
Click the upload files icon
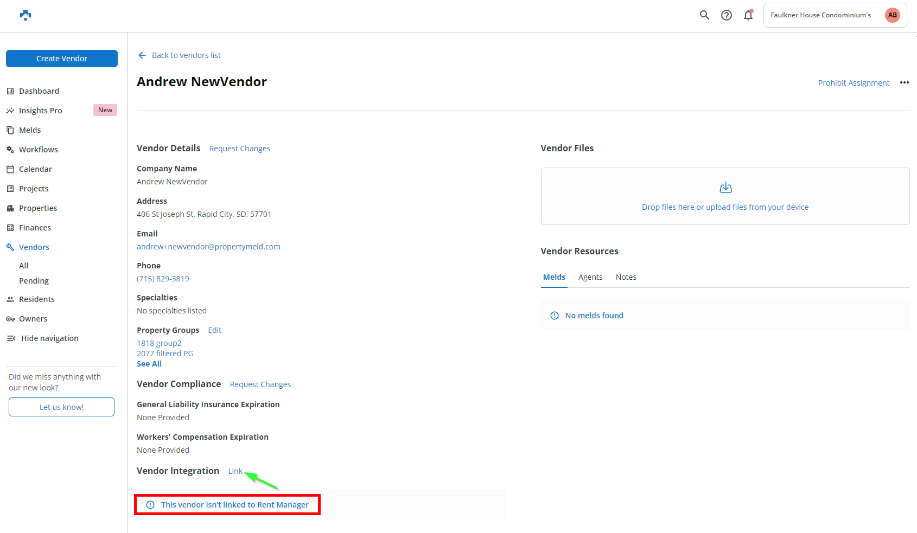[725, 188]
